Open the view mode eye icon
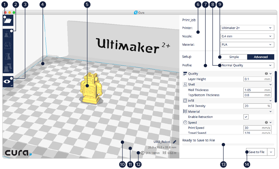Viewport: 279px width, 169px height. point(7,82)
